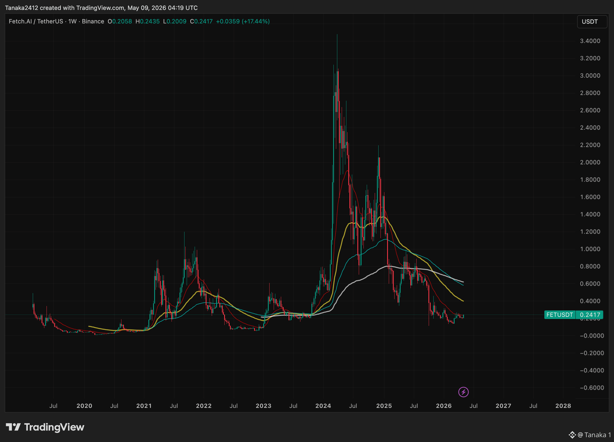614x442 pixels.
Task: Click the 2020 label on time axis
Action: pyautogui.click(x=84, y=406)
